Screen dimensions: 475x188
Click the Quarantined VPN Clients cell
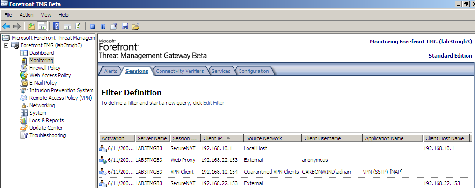point(271,172)
